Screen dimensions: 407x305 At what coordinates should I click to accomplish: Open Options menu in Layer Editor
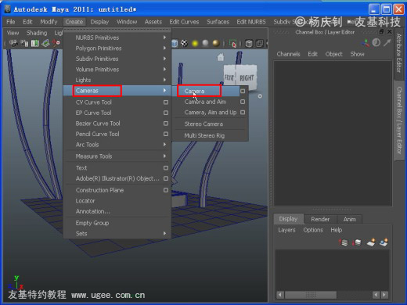point(313,230)
